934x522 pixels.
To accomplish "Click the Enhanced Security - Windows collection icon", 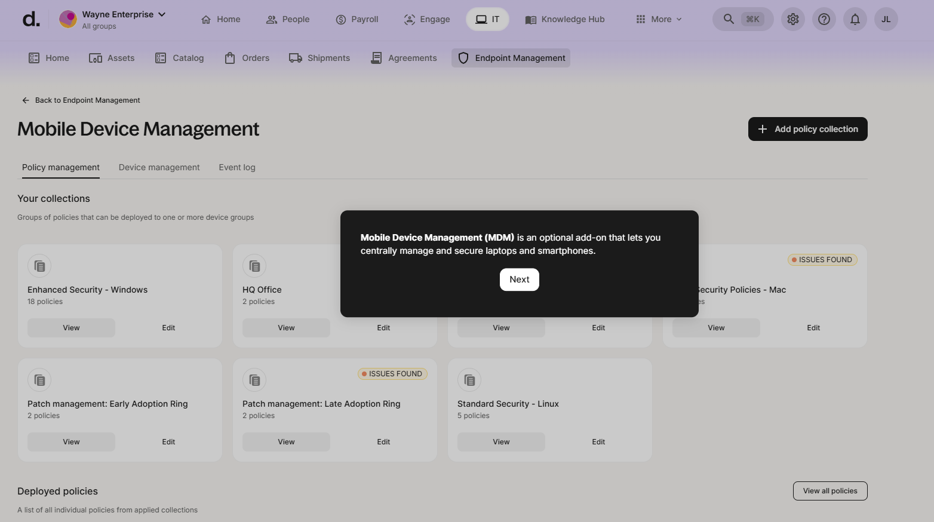I will pos(39,266).
